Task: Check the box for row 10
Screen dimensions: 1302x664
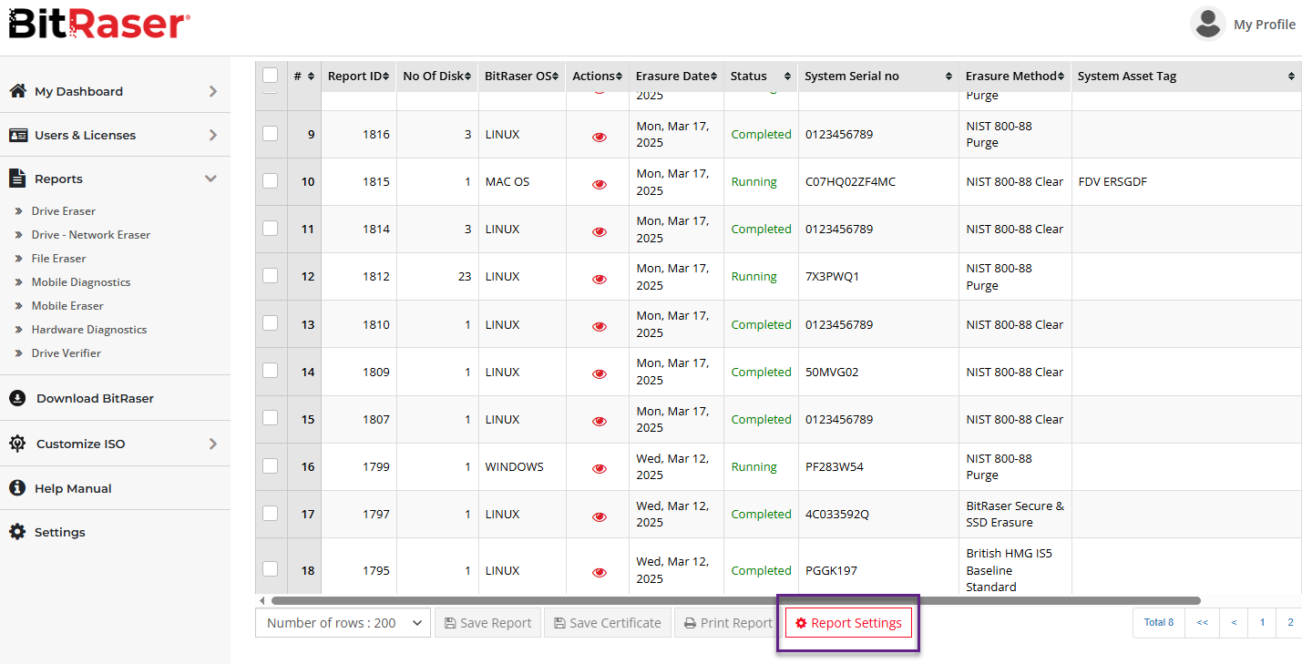Action: [271, 180]
